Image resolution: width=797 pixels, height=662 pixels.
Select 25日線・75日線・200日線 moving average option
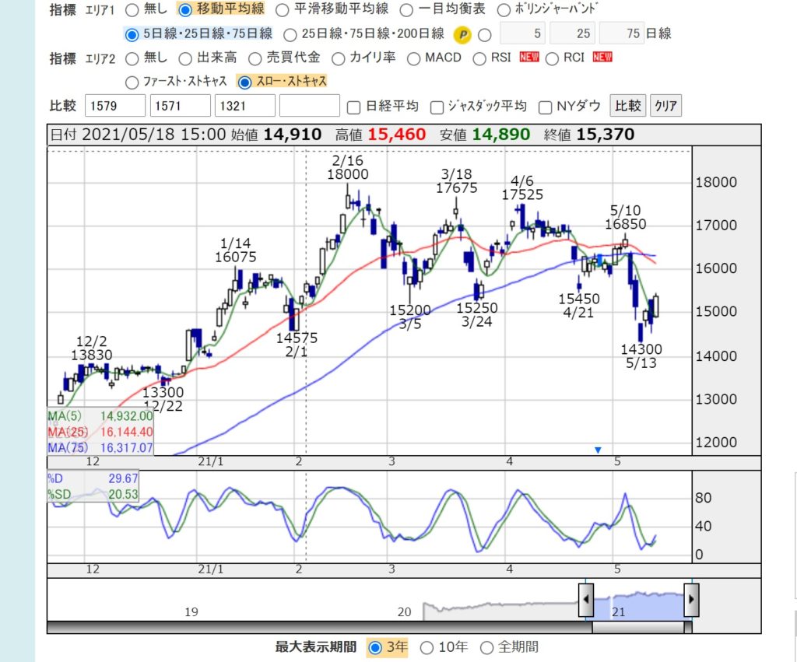(x=290, y=34)
